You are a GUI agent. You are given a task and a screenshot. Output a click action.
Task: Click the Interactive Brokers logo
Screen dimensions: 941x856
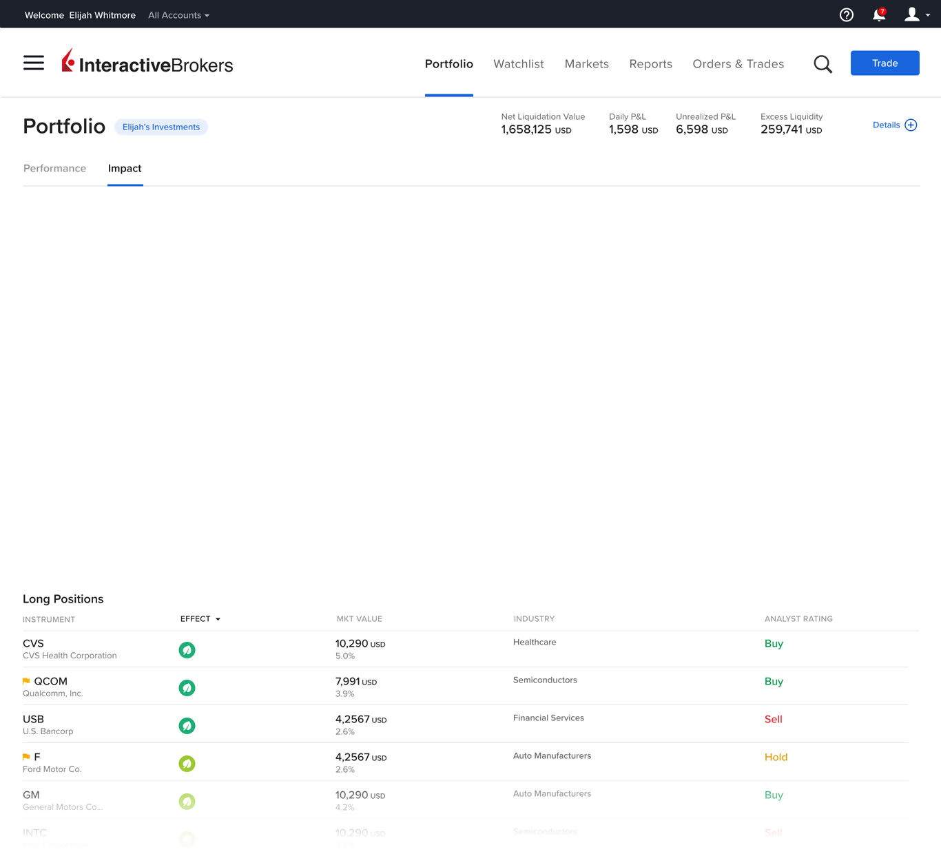(147, 63)
